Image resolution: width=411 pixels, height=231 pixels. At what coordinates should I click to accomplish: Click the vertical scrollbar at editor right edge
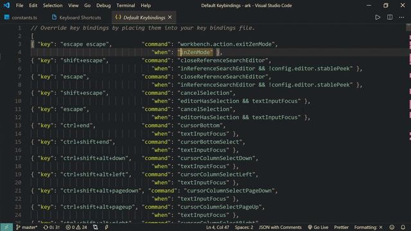pos(408,123)
